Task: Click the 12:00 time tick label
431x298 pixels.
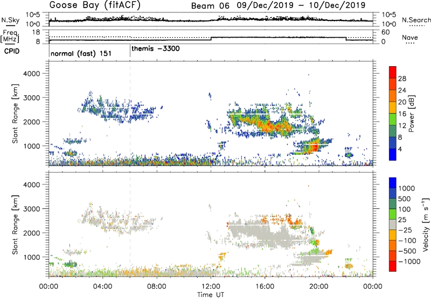Action: (211, 287)
